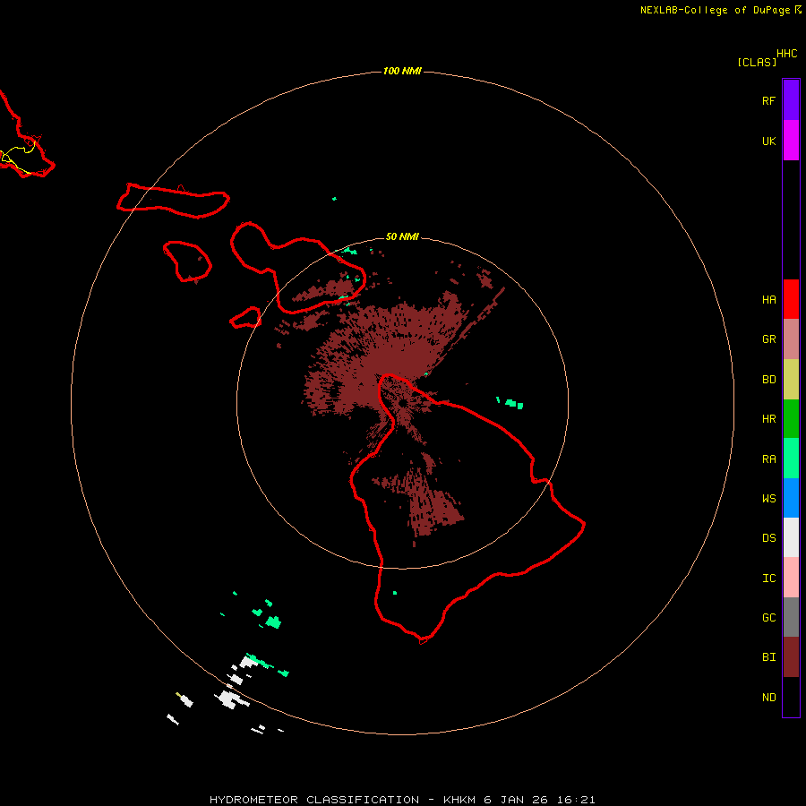The height and width of the screenshot is (806, 806).
Task: Click the ND legend label
Action: pyautogui.click(x=768, y=698)
